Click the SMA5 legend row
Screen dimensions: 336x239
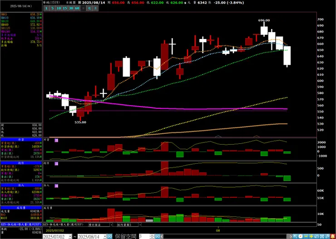click(x=21, y=15)
